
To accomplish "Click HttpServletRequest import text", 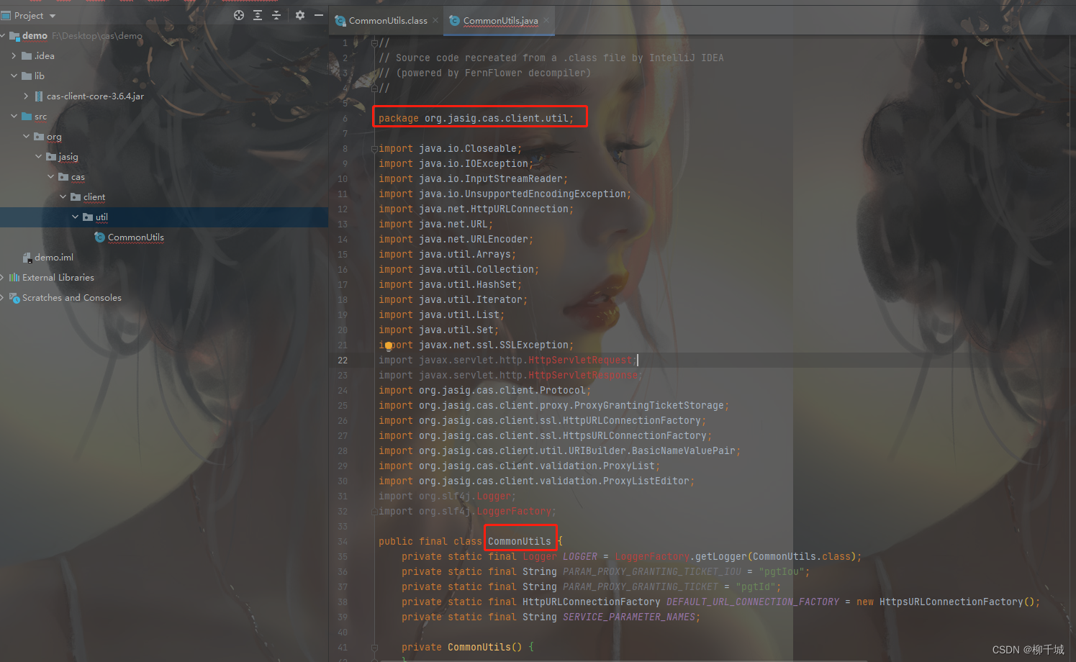I will click(580, 361).
